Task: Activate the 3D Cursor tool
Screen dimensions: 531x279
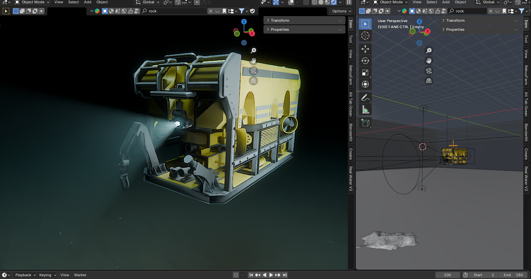Action: (x=365, y=36)
